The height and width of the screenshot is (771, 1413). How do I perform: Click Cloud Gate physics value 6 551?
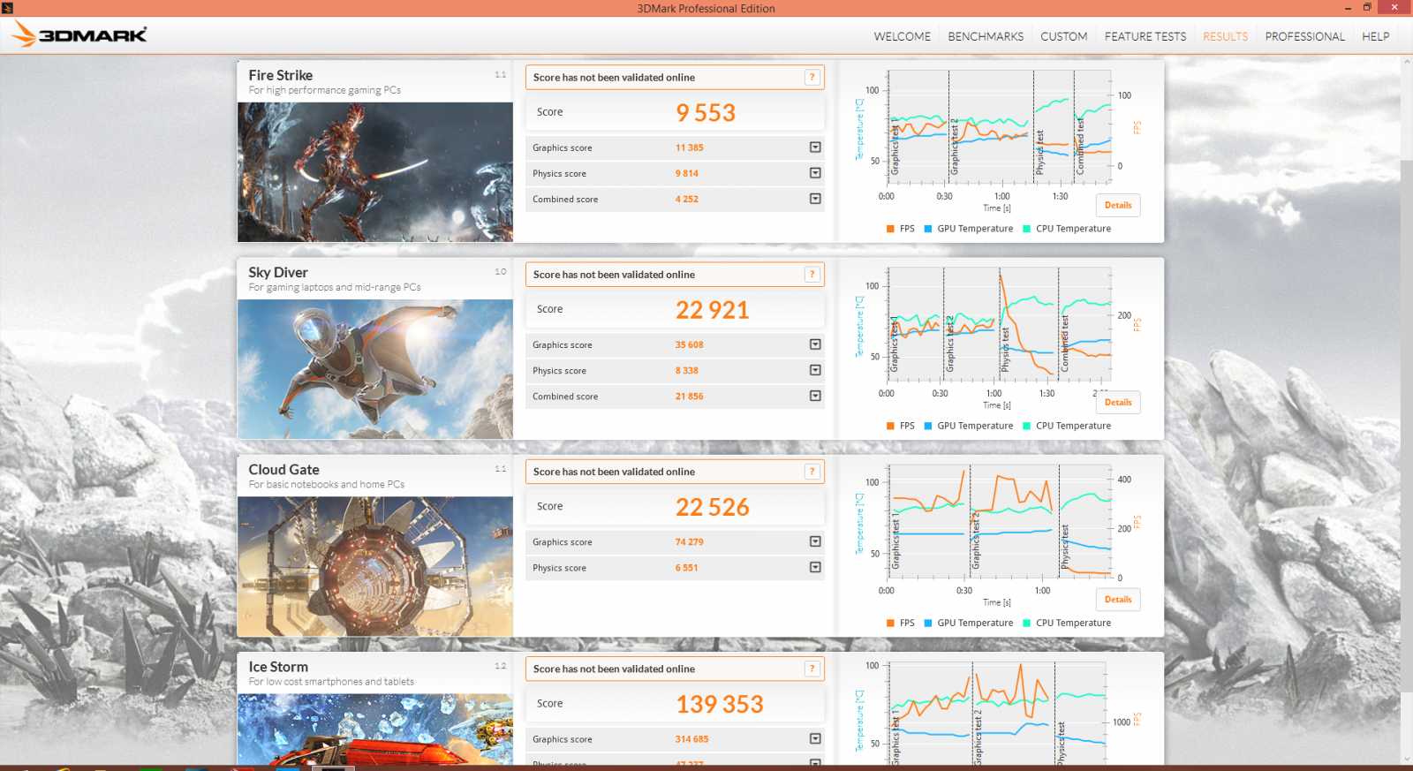tap(687, 567)
